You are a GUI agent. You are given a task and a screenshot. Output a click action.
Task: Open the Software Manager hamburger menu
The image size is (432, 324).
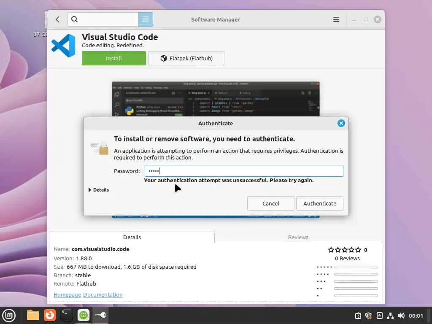[336, 19]
